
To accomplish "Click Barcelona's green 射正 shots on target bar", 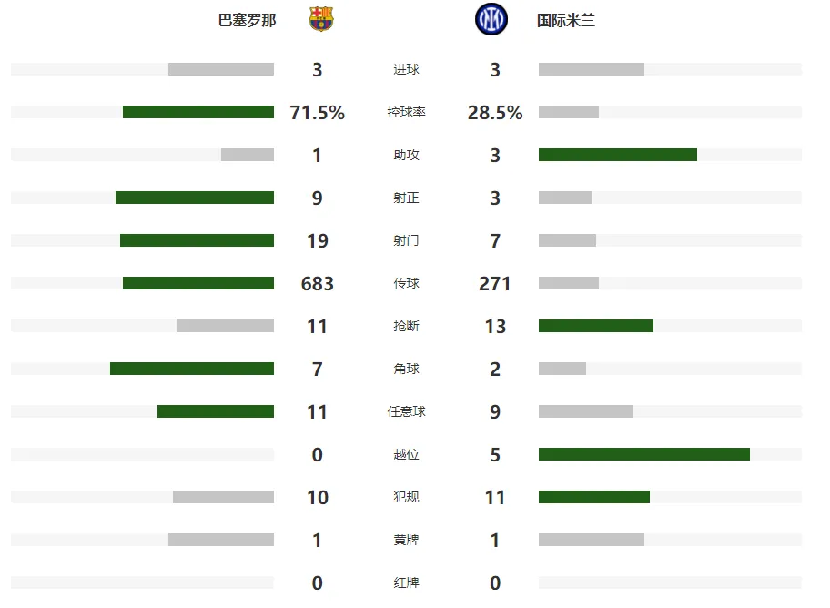I will click(x=195, y=198).
